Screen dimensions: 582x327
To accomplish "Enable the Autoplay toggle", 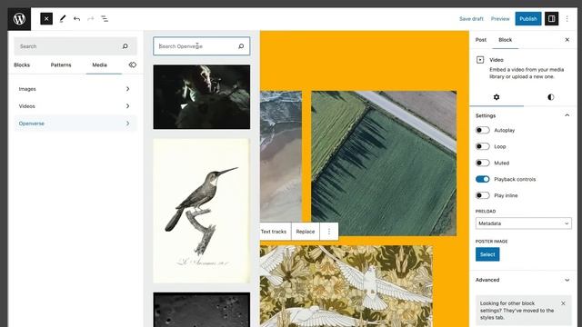I will coord(483,130).
